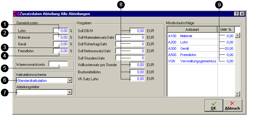
Task: Cancel using the Abbruch button
Action: 233,105
